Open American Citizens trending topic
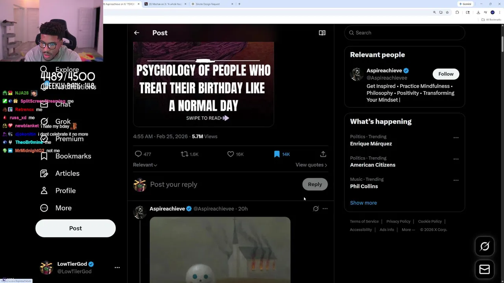Screen dimensions: 504x283 coord(372,165)
